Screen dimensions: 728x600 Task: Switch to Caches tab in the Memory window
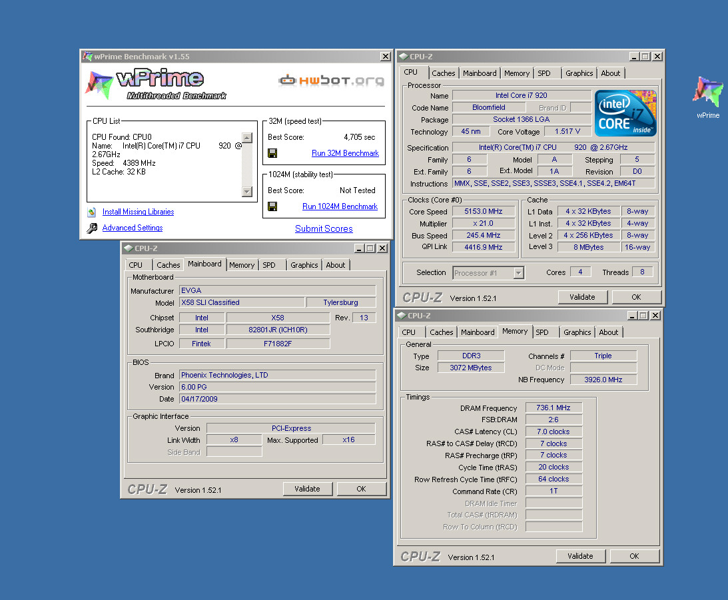pos(441,332)
